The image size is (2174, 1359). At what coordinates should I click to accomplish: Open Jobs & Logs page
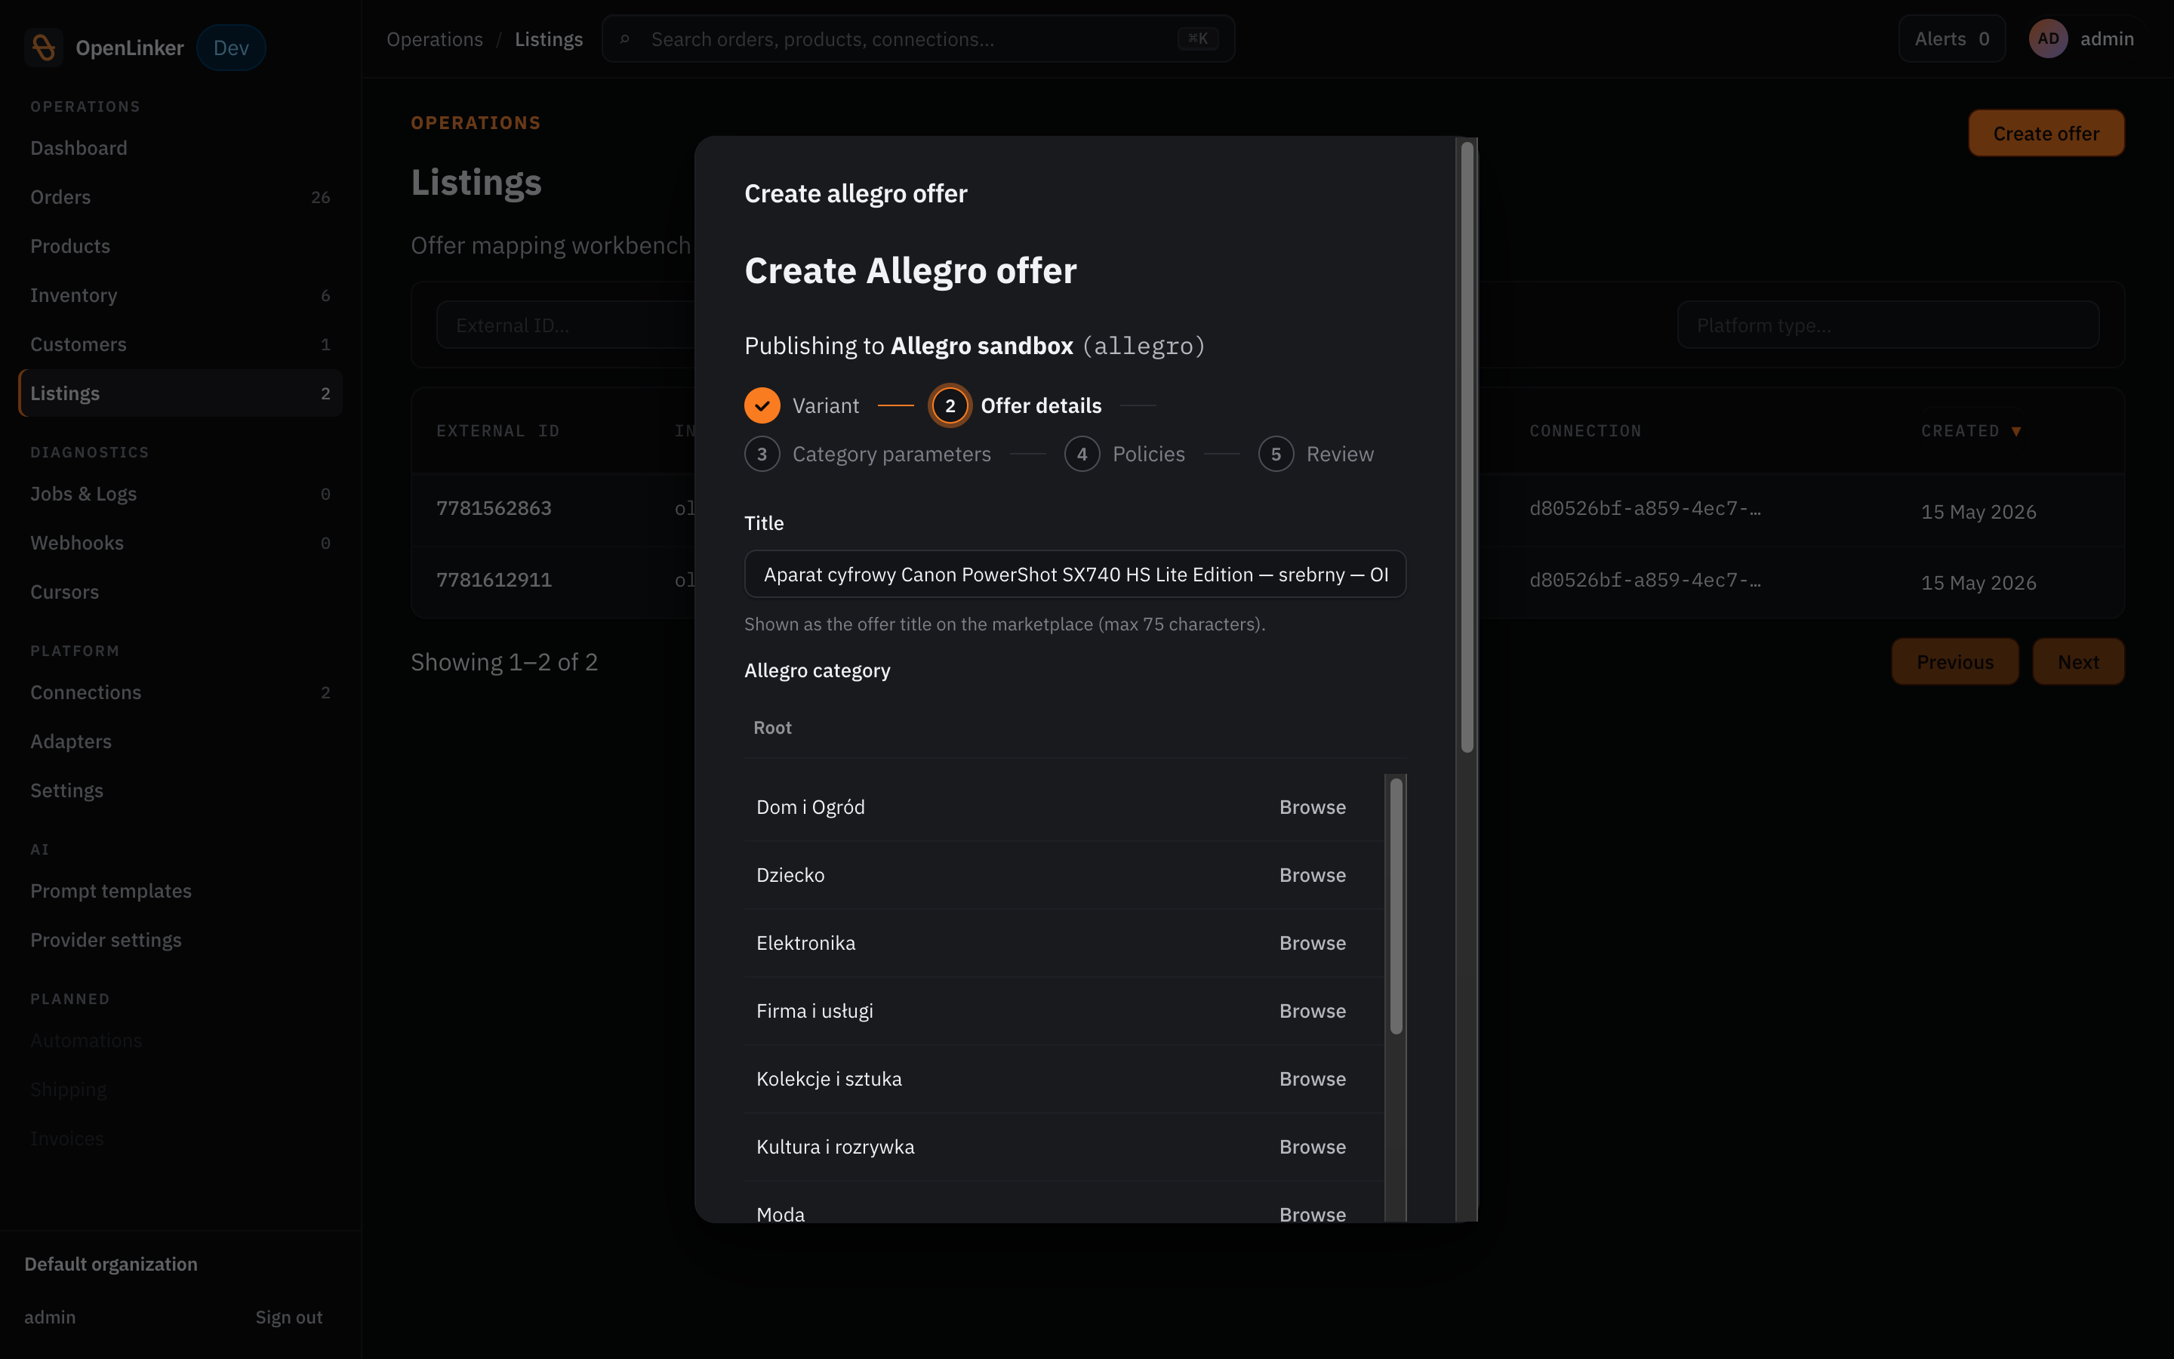[x=180, y=494]
